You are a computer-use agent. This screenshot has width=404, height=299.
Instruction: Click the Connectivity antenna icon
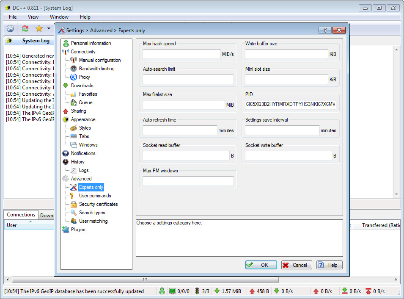click(x=66, y=52)
